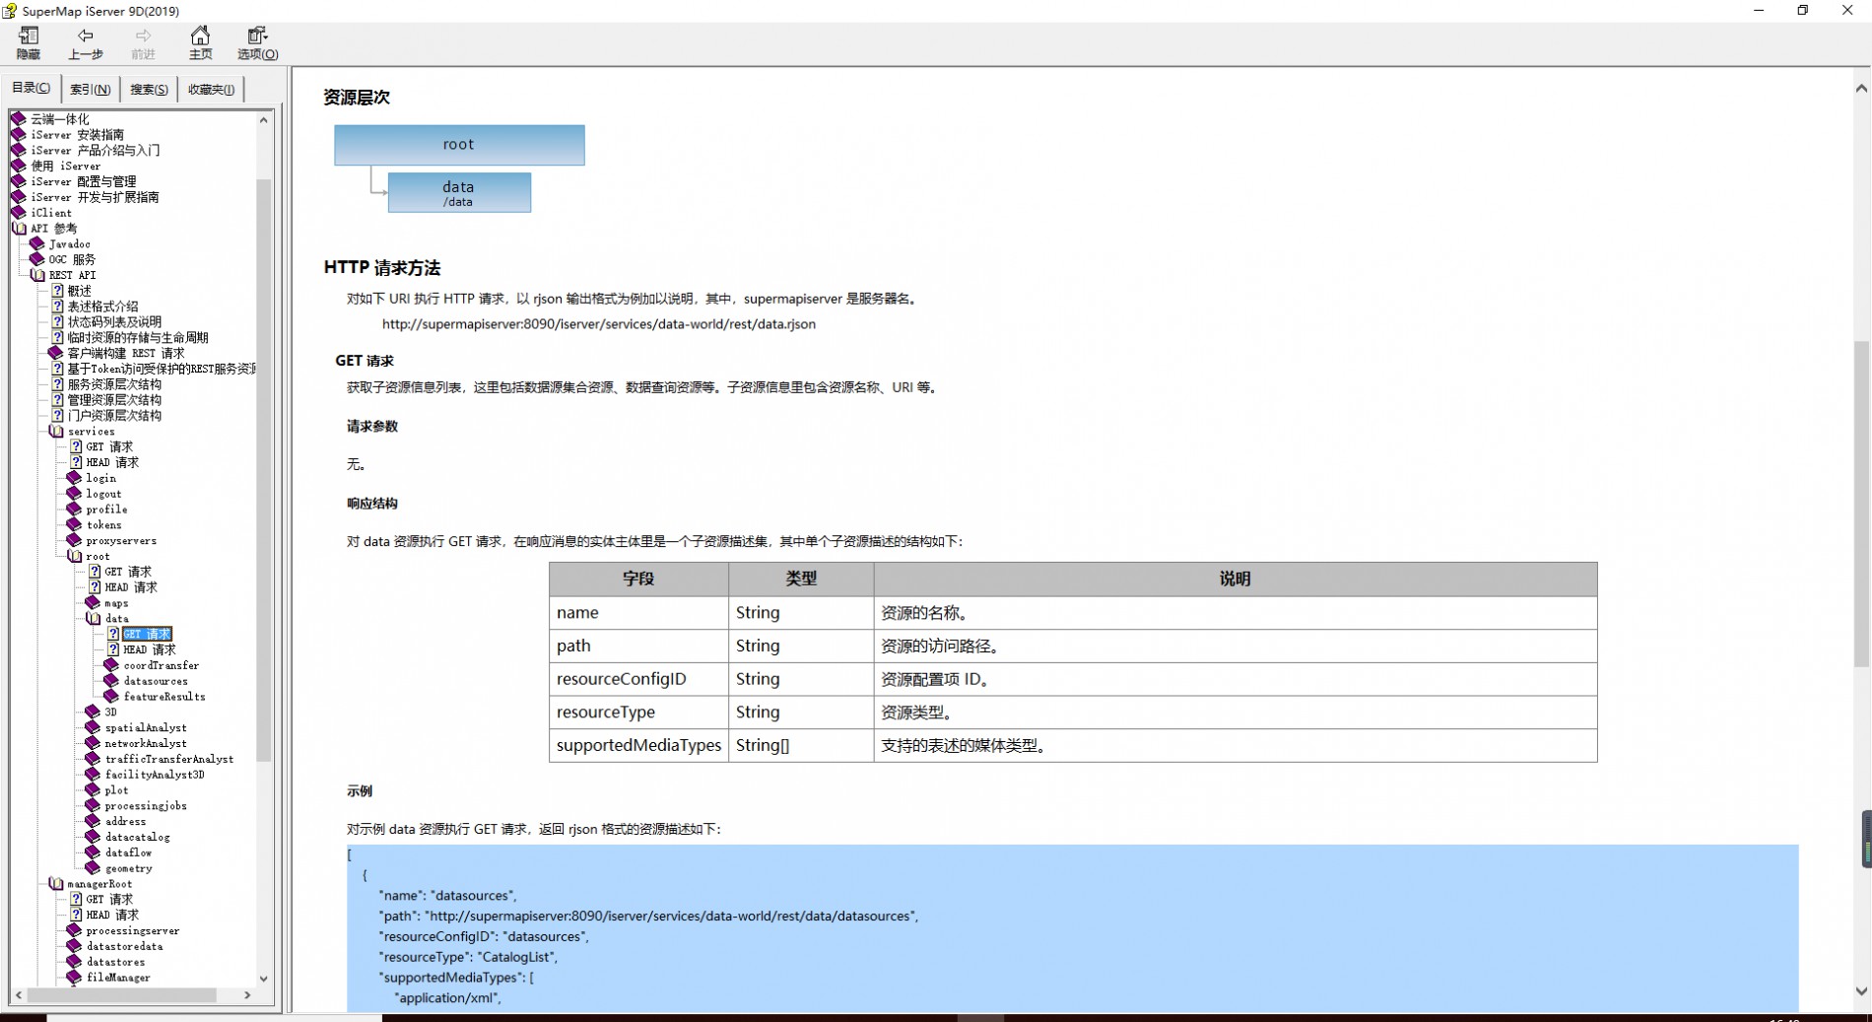
Task: Click book icon beside 客户端构建 REST 请求
Action: [x=55, y=353]
